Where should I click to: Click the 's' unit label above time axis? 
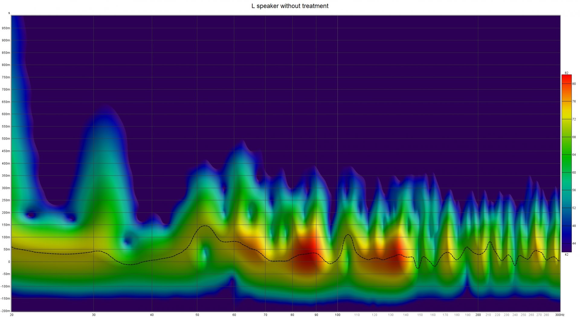[x=9, y=13]
